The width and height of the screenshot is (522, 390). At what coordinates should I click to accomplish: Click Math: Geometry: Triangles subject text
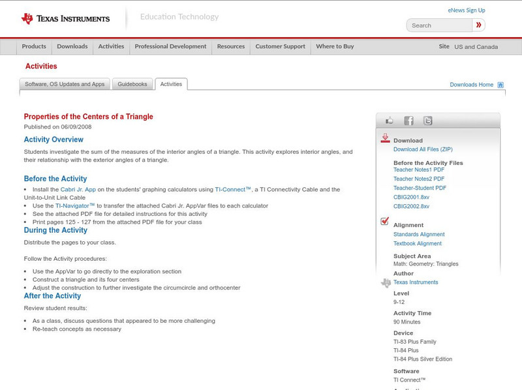(426, 264)
